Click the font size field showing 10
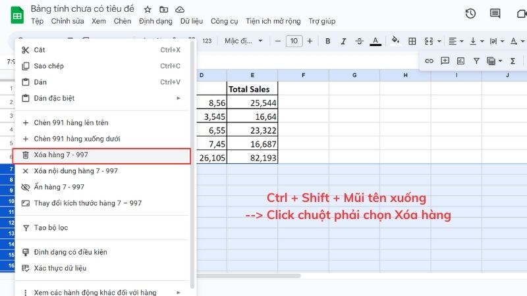 coord(294,41)
